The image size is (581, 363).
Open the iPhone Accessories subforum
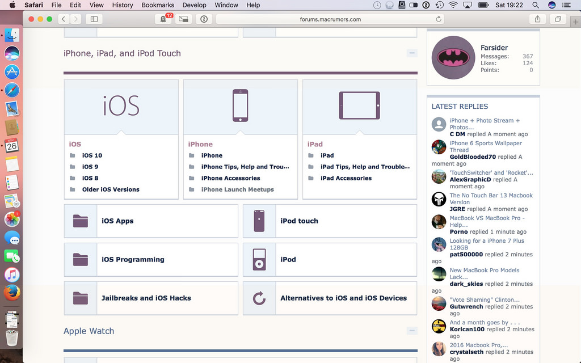pos(230,178)
